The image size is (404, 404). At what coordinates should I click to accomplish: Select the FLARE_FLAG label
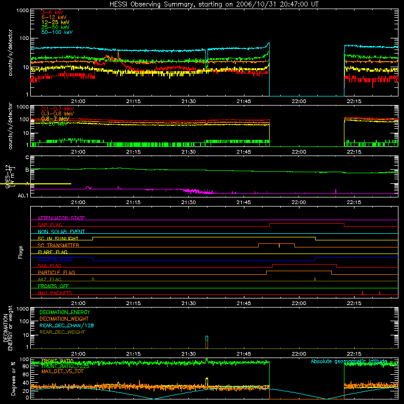coord(53,252)
